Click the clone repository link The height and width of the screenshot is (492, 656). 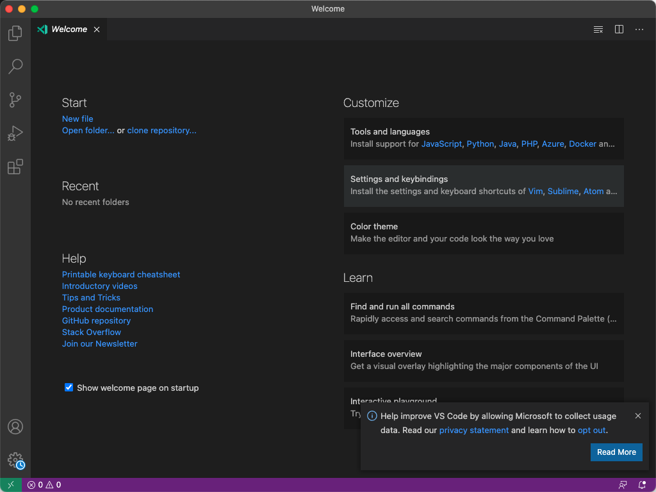click(161, 130)
